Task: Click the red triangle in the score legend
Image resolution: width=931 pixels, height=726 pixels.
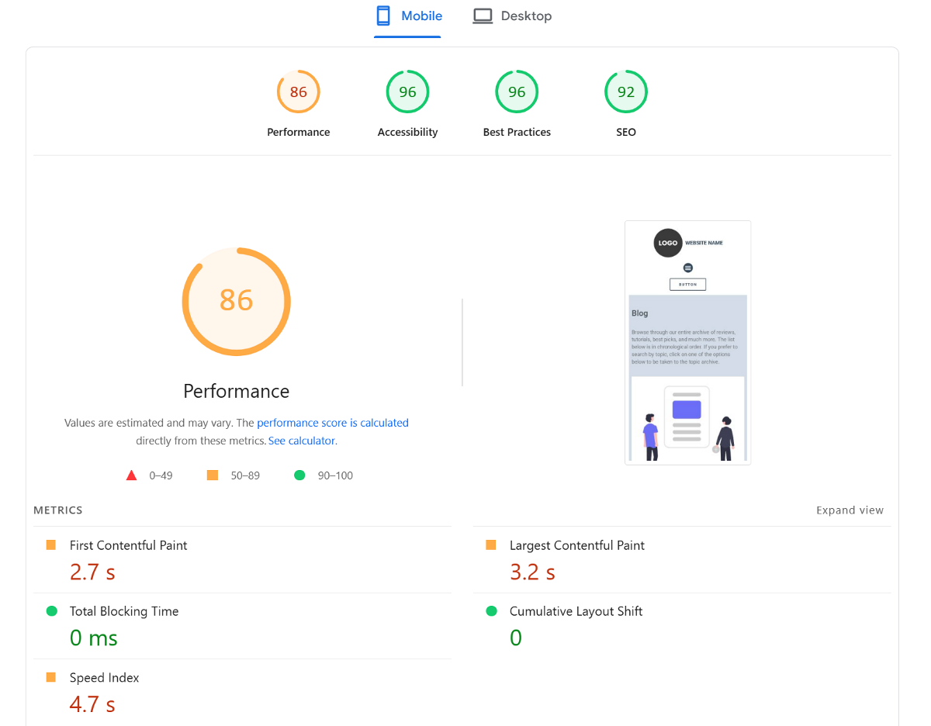Action: (131, 475)
